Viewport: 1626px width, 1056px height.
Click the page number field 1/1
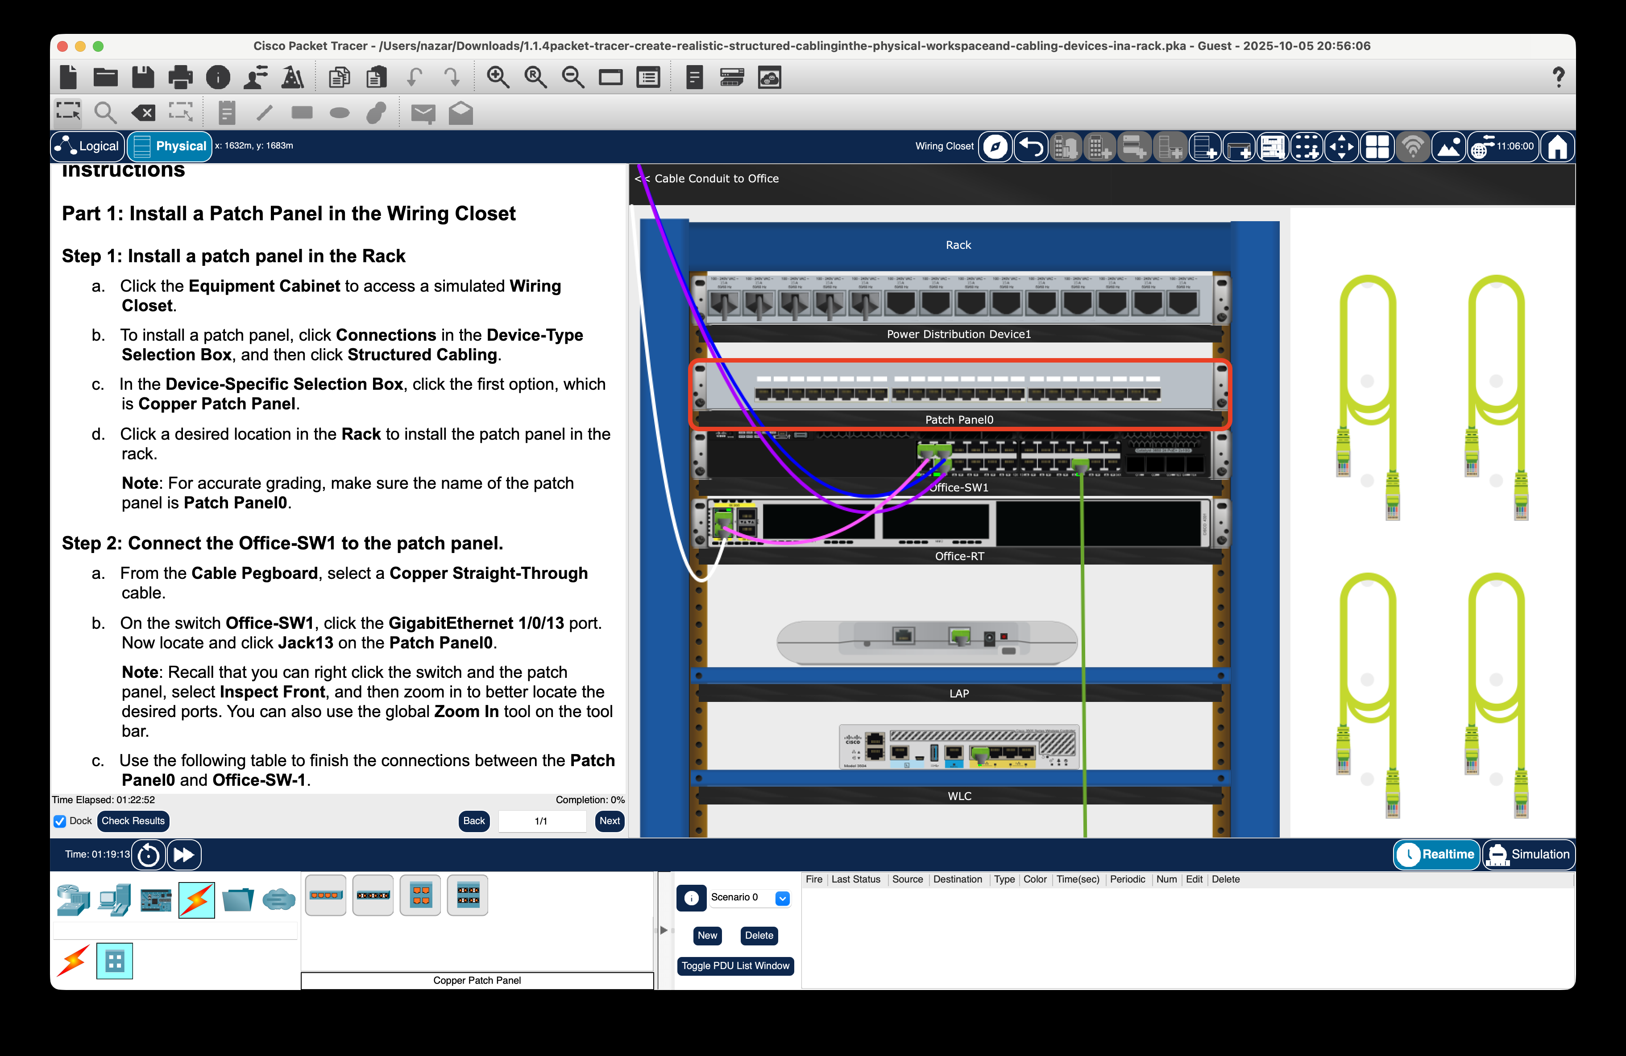(x=542, y=821)
